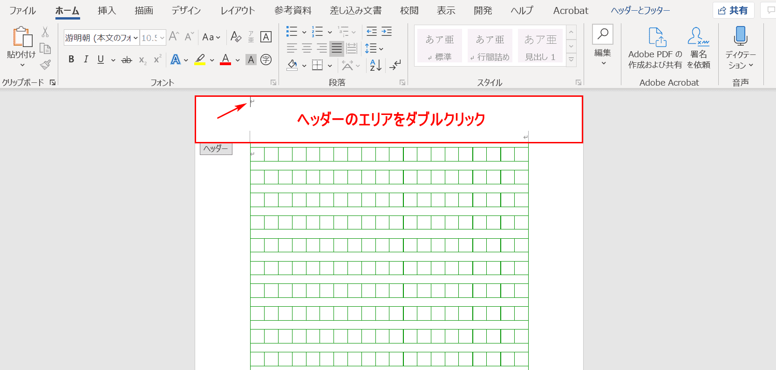Viewport: 776px width, 370px height.
Task: Open font name dropdown
Action: 136,38
